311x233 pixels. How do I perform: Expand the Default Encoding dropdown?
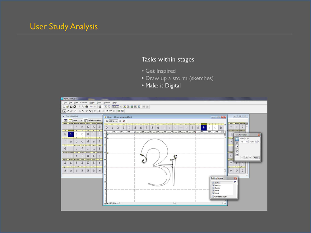tap(95, 120)
